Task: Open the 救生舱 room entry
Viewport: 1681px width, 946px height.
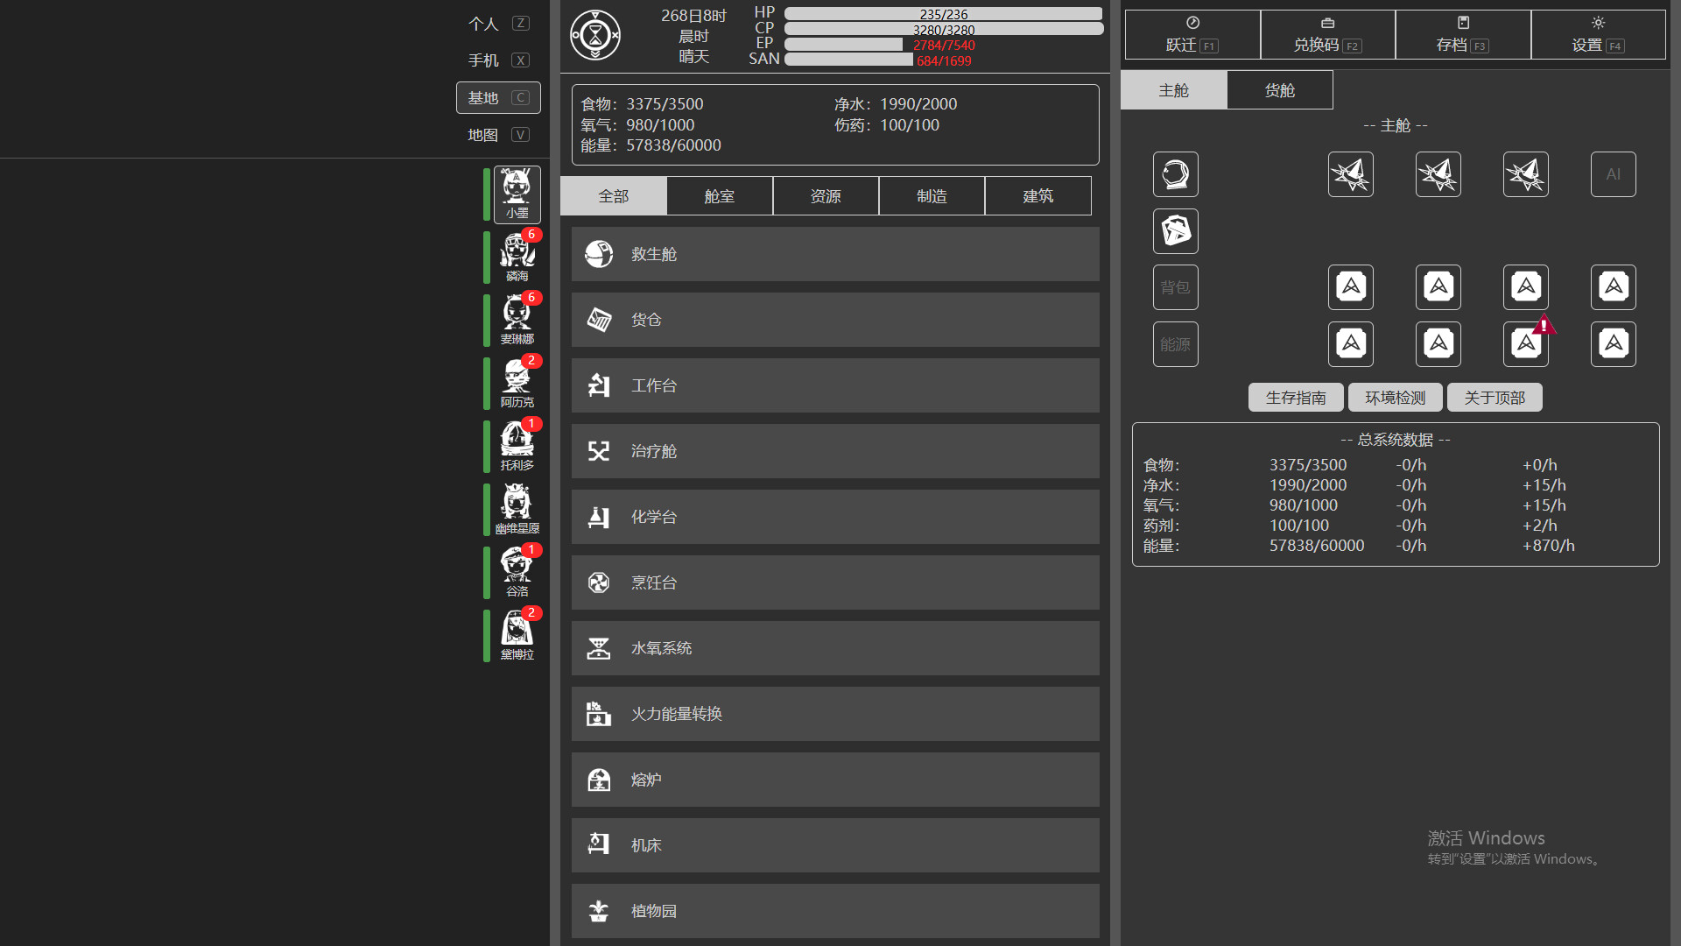Action: (835, 254)
